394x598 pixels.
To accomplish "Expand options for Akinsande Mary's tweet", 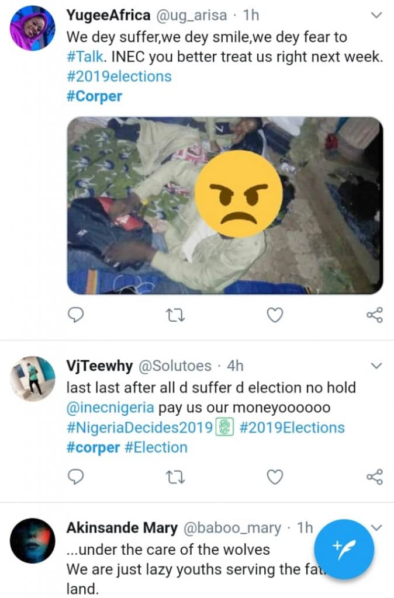I will click(x=377, y=527).
